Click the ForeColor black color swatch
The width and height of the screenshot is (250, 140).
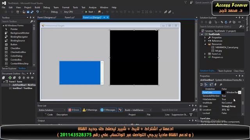[x=223, y=93]
